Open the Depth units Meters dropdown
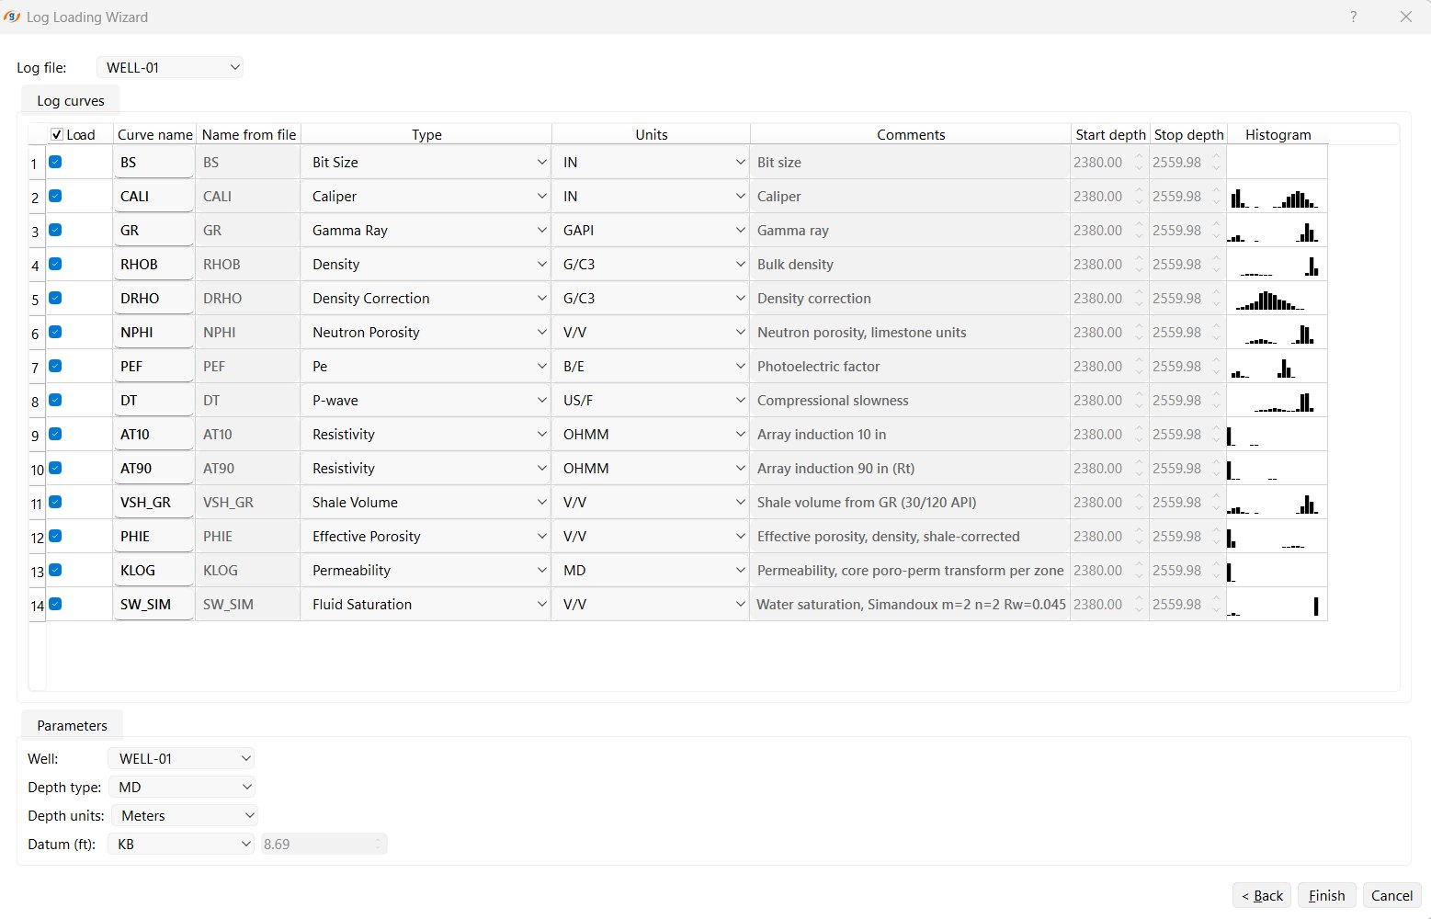Screen dimensions: 1431x919 coord(184,815)
